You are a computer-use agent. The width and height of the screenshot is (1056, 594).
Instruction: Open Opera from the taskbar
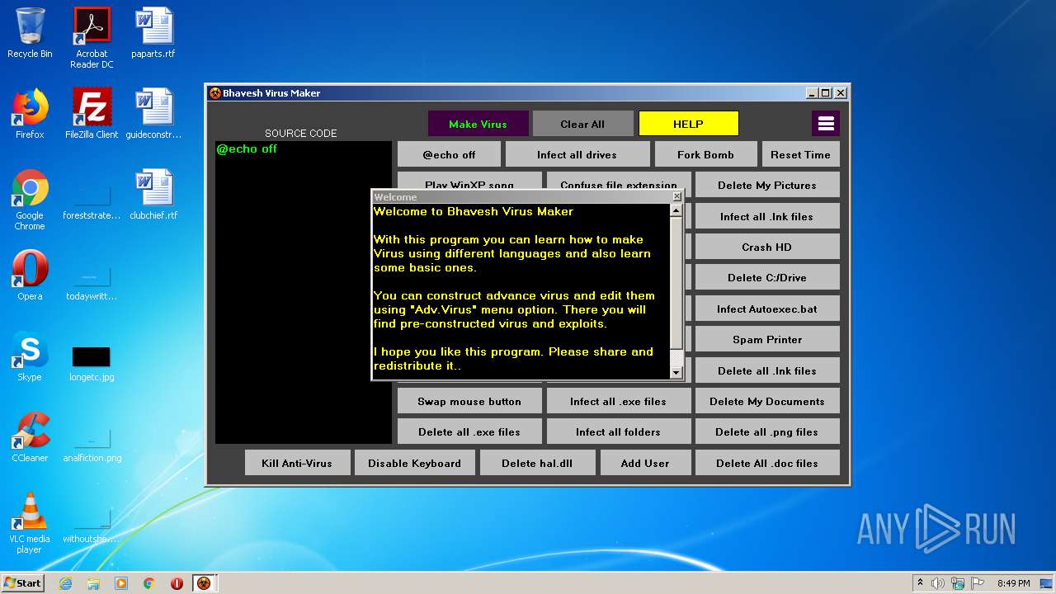tap(177, 583)
